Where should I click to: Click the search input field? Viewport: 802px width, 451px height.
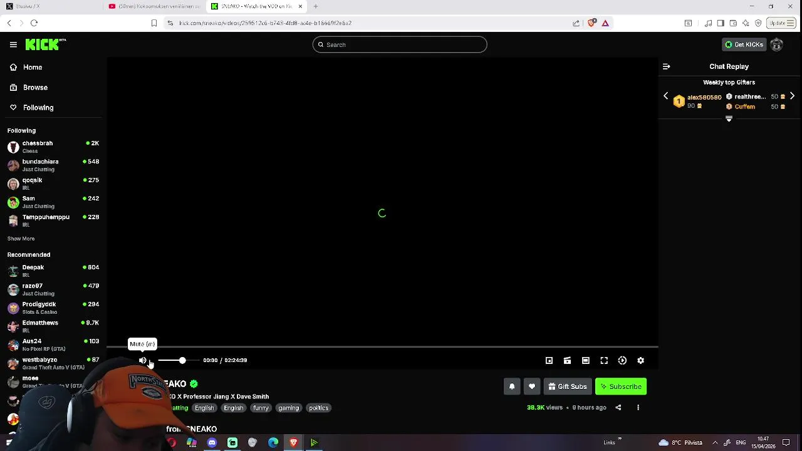[400, 44]
